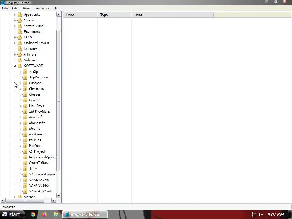Open the network tray icon
Viewport: 292px width, 219px height.
[254, 214]
